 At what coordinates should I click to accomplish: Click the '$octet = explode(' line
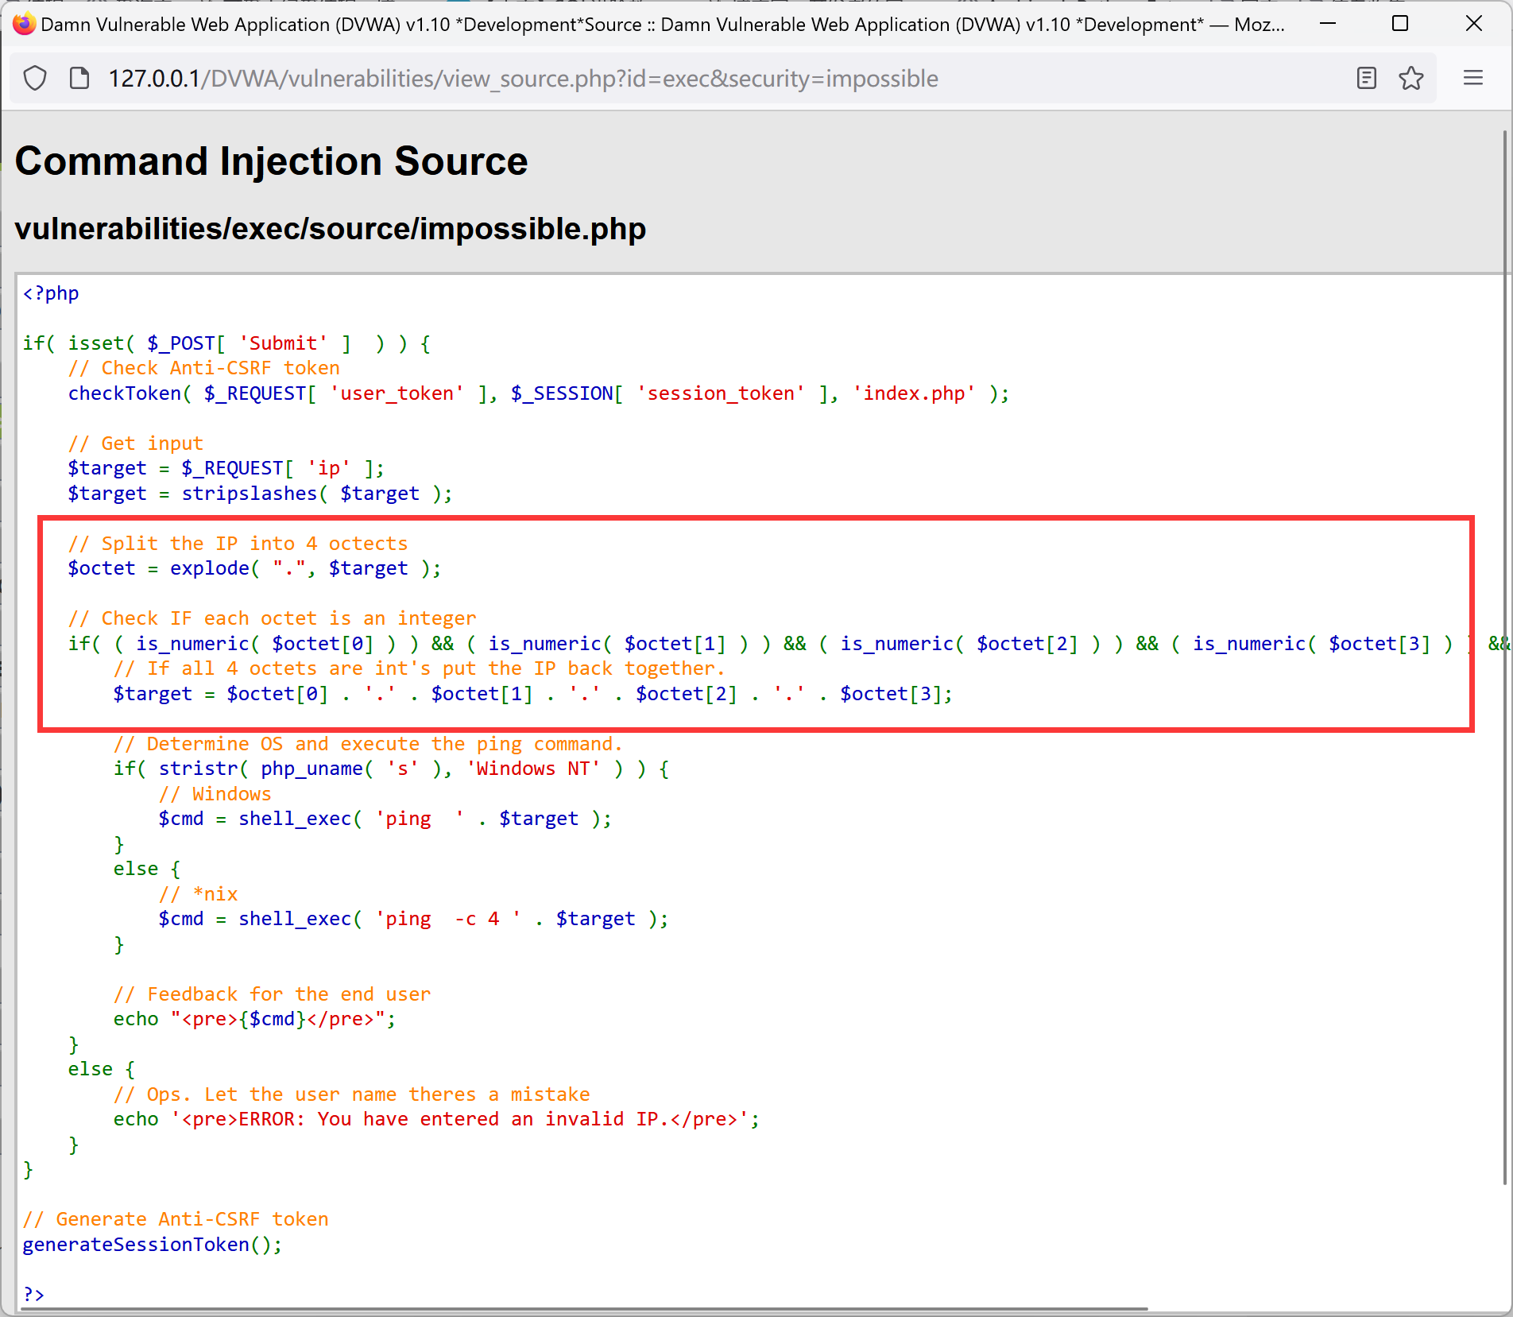(255, 568)
